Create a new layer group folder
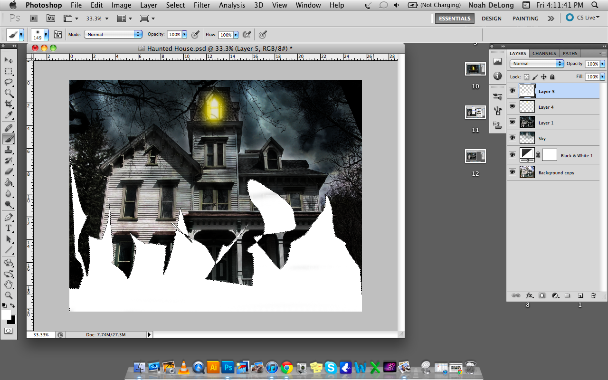This screenshot has height=380, width=608. (x=567, y=295)
